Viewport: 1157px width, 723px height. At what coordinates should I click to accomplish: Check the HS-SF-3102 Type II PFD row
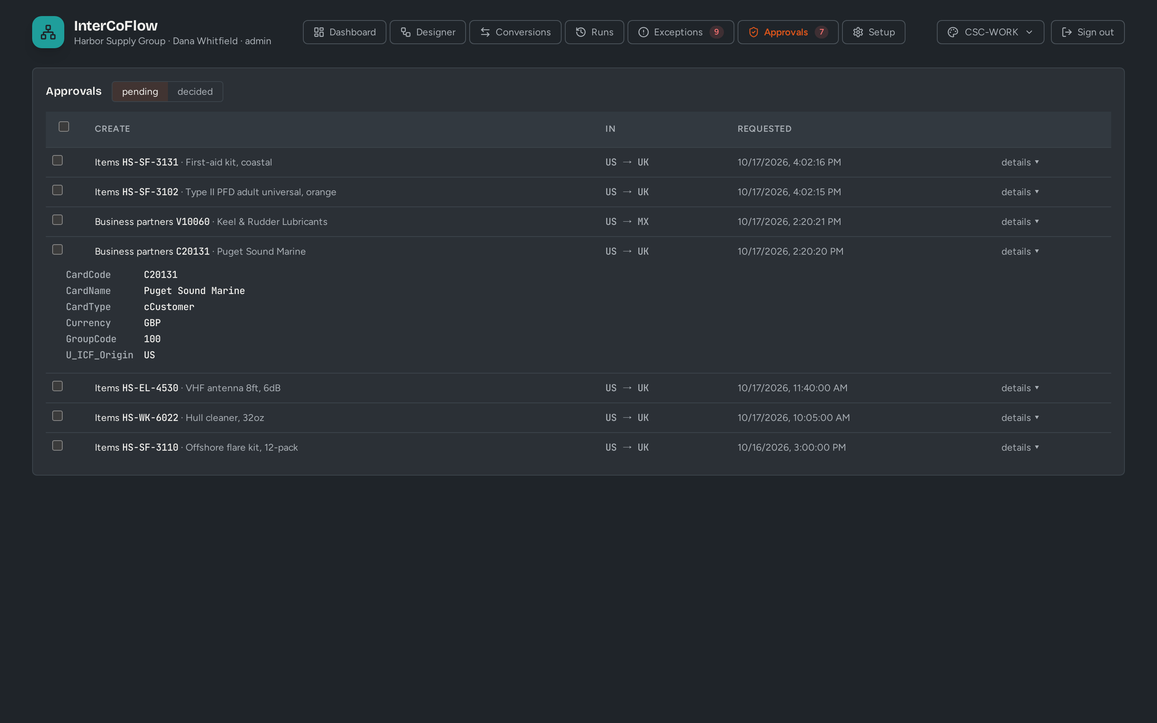point(57,190)
